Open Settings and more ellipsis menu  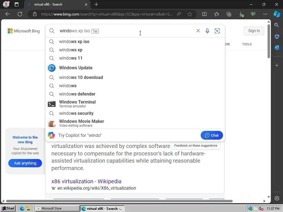point(265,14)
